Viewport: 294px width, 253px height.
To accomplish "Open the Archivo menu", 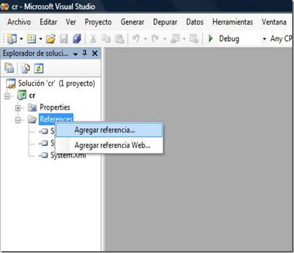I will [x=19, y=22].
